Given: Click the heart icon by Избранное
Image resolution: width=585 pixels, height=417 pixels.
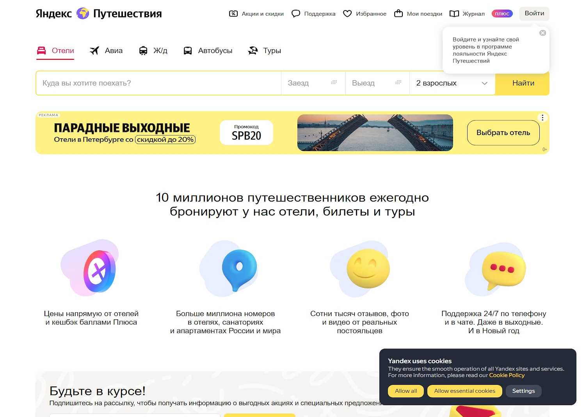Looking at the screenshot, I should click(x=347, y=14).
